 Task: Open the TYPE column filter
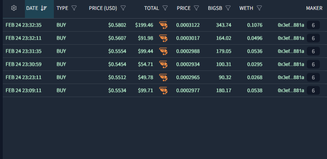point(74,8)
